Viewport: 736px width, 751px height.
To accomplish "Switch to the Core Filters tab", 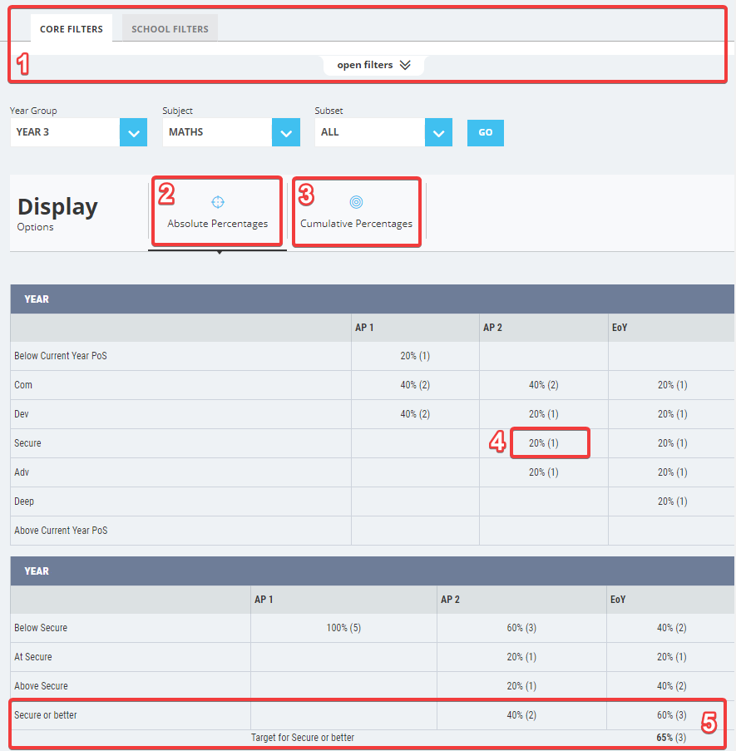I will [72, 29].
